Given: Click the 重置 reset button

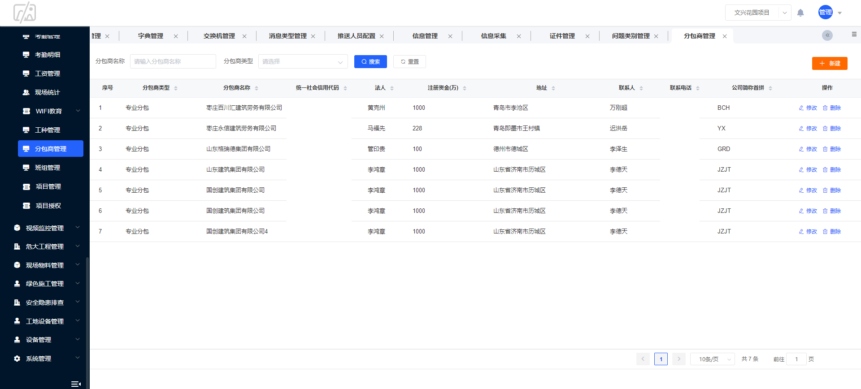Looking at the screenshot, I should (409, 61).
